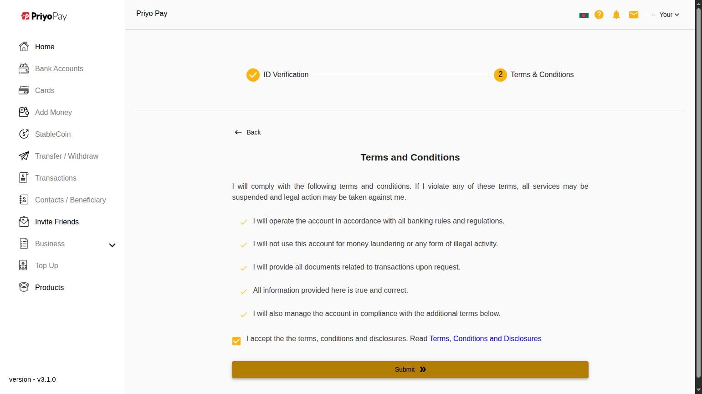Screen dimensions: 702x394
Task: Open Terms, Conditions and Disclosures link
Action: (485, 338)
